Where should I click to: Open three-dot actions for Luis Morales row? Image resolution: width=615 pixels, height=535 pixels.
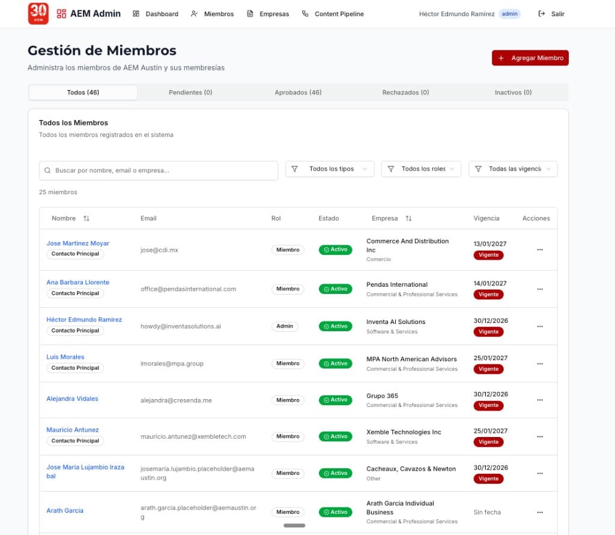[539, 364]
